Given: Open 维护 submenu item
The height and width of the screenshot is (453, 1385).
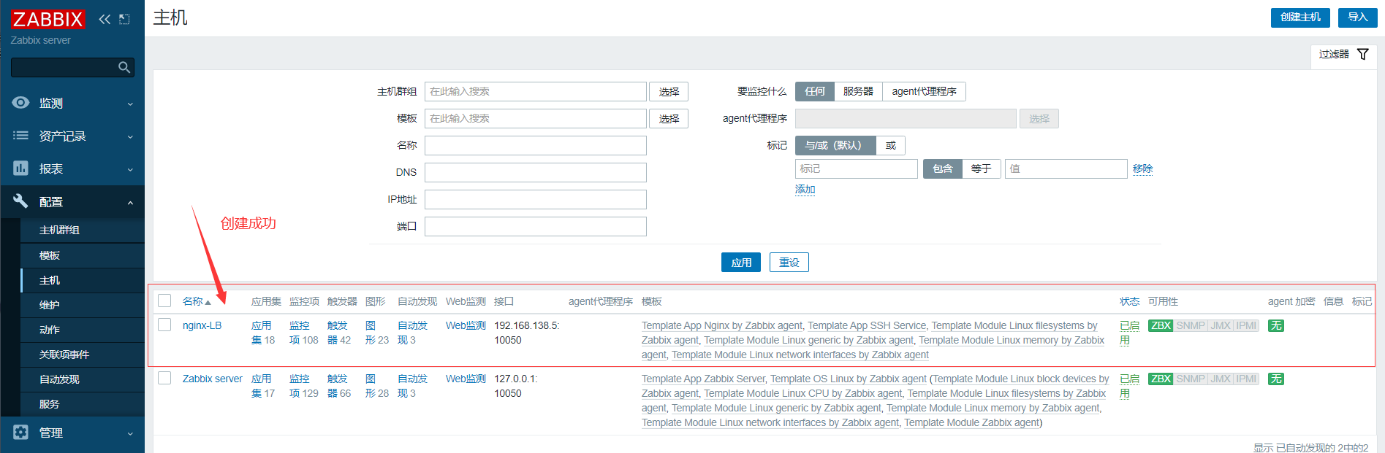Looking at the screenshot, I should (83, 305).
